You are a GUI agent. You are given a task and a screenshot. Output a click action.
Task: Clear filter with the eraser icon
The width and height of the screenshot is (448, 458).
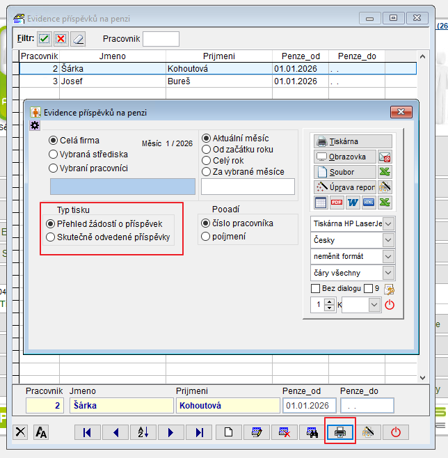[78, 39]
